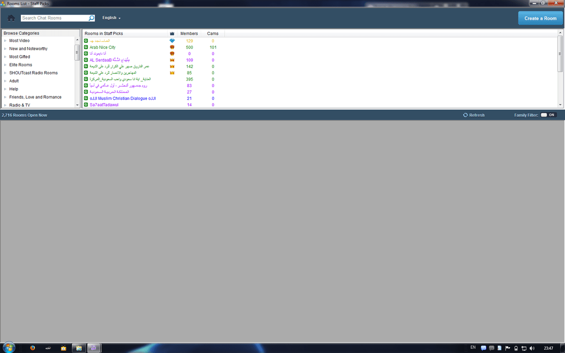
Task: Click the green G badge next to oJJI Muslim Christian Dialogue
Action: (86, 98)
